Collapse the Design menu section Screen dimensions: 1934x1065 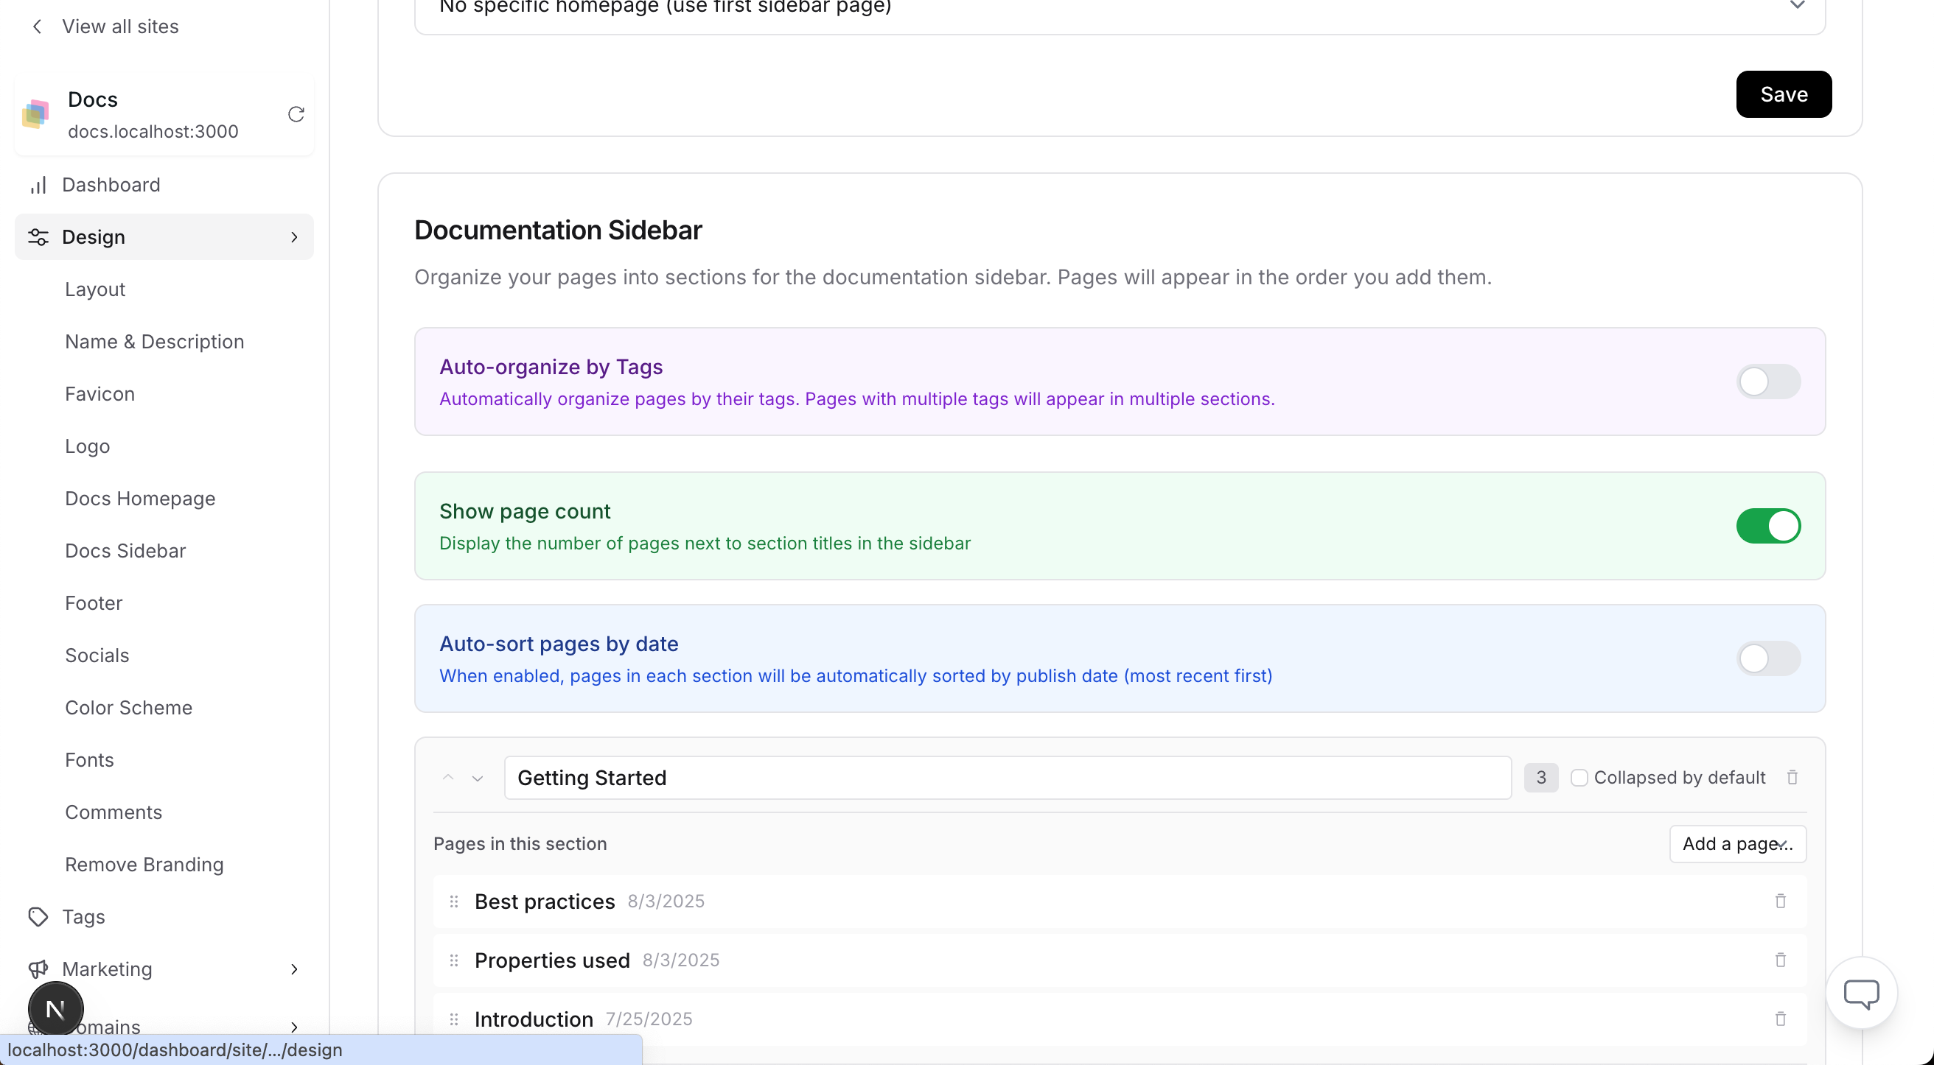click(294, 237)
